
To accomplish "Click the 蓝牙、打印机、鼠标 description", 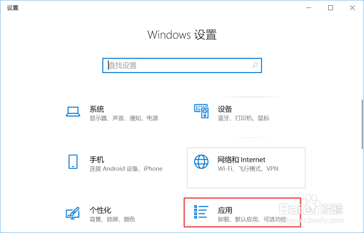I will (244, 118).
